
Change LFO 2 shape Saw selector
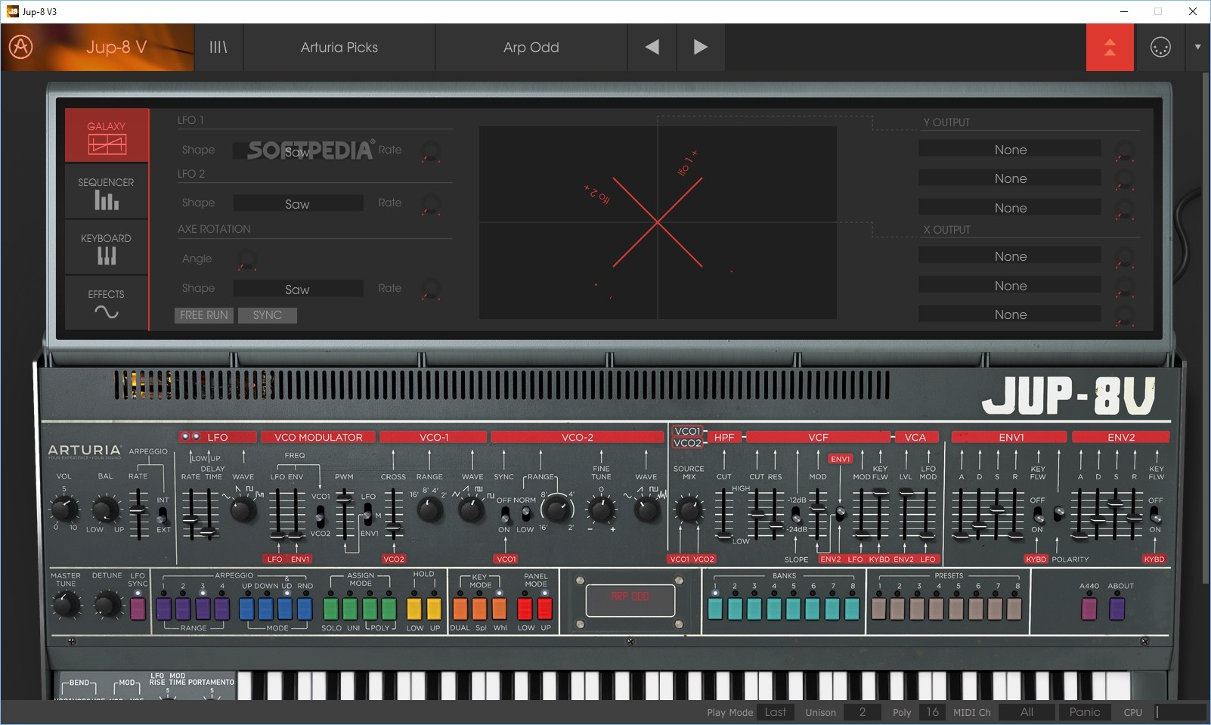[x=298, y=203]
